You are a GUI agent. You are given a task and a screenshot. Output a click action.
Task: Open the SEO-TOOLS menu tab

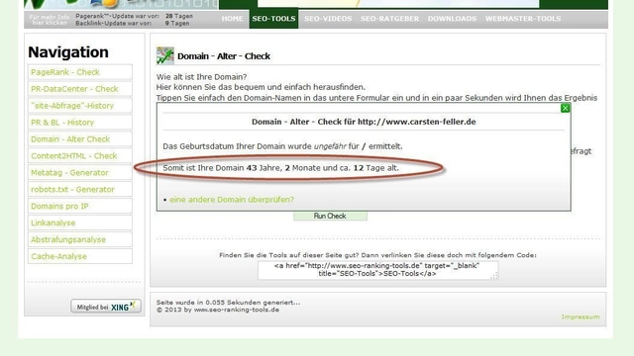273,19
